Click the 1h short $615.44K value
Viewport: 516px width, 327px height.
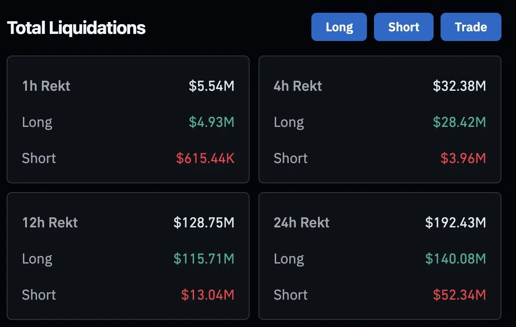205,158
